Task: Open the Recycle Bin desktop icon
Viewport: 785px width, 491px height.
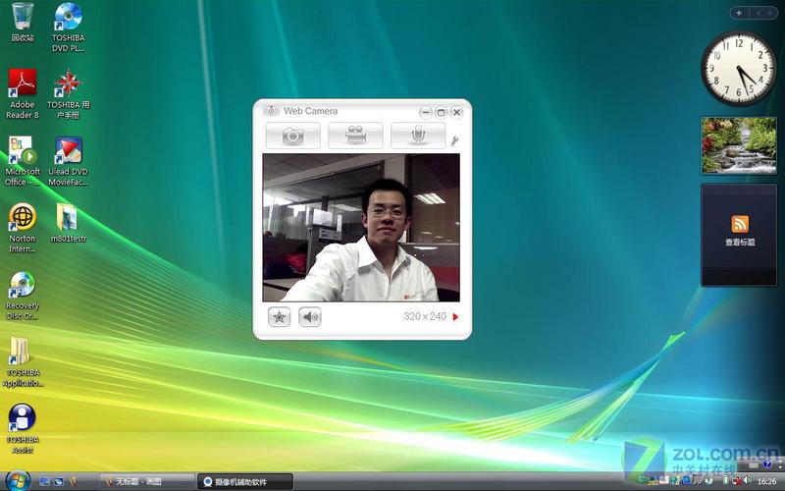Action: pyautogui.click(x=23, y=23)
